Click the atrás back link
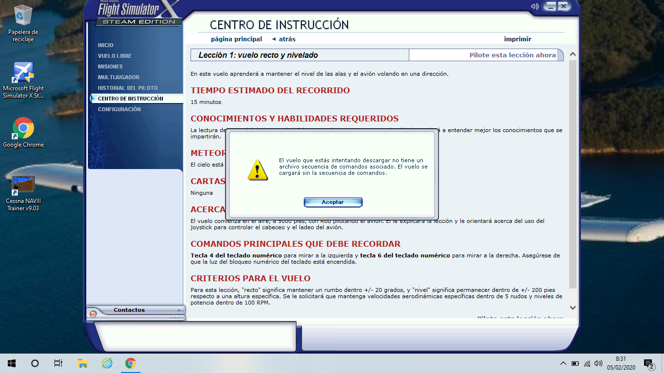The height and width of the screenshot is (373, 664). 283,39
